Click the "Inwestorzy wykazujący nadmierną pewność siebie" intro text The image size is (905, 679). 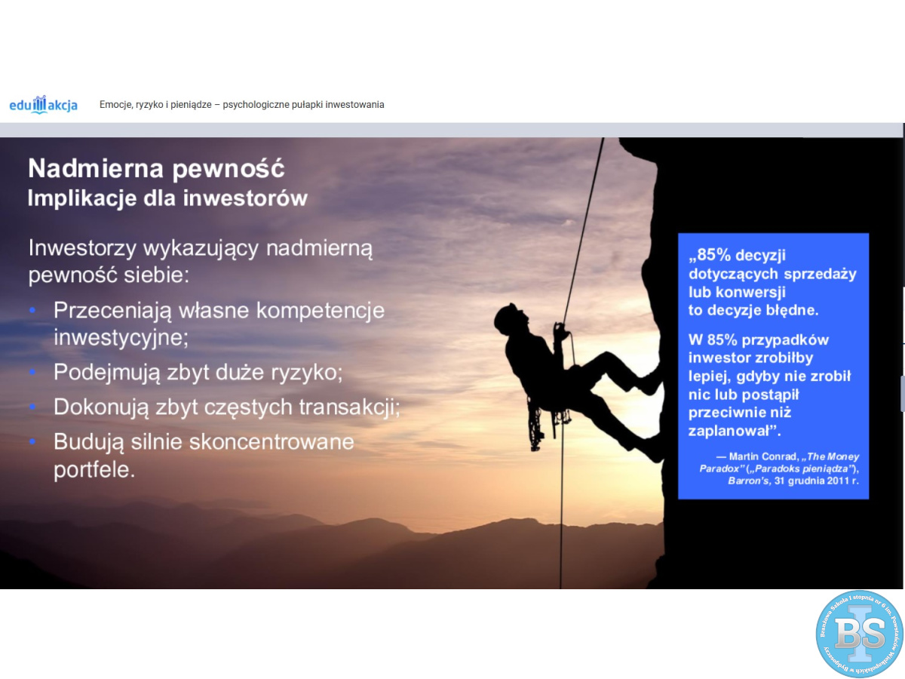point(200,261)
